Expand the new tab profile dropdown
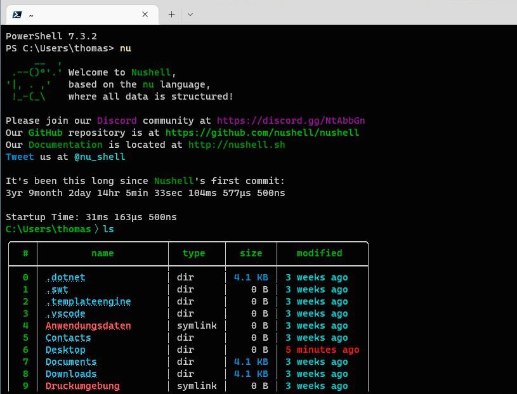The image size is (517, 394). (x=190, y=14)
